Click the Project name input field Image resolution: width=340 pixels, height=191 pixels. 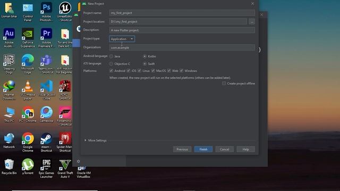182,13
